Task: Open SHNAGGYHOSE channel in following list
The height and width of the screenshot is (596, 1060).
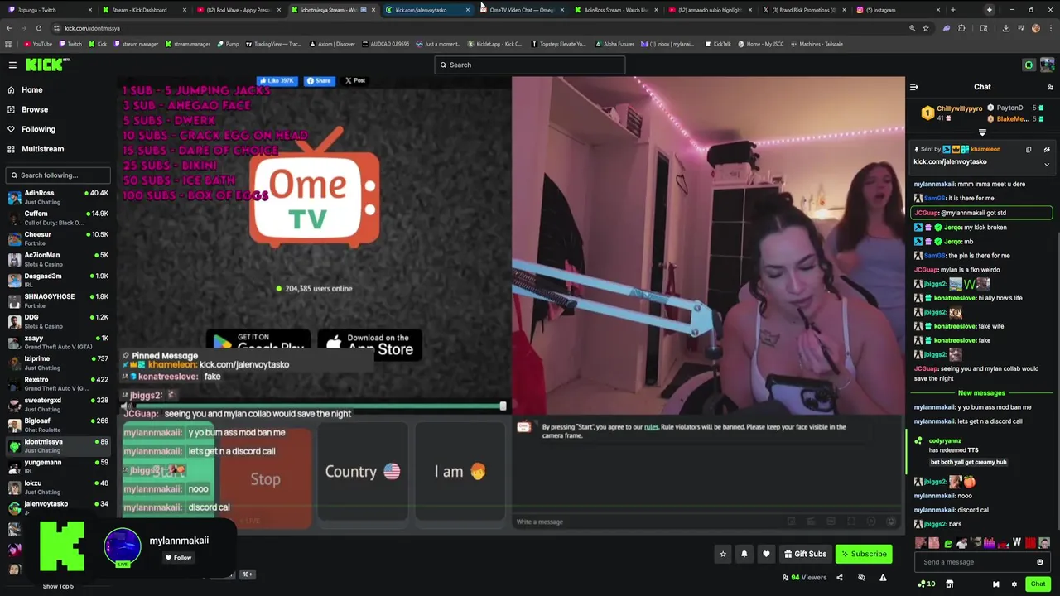Action: pyautogui.click(x=56, y=300)
